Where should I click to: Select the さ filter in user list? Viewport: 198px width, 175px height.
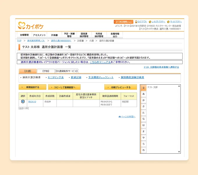click(x=144, y=106)
